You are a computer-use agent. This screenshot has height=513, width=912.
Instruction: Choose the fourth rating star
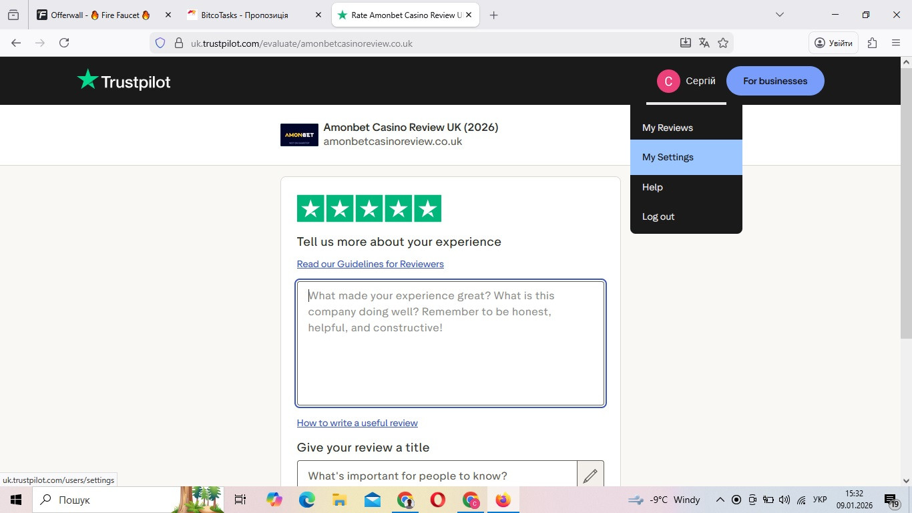coord(399,208)
